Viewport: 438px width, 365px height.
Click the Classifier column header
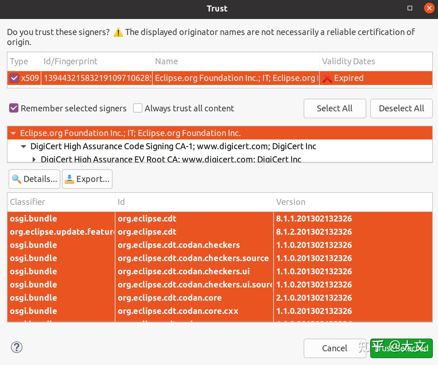click(27, 202)
